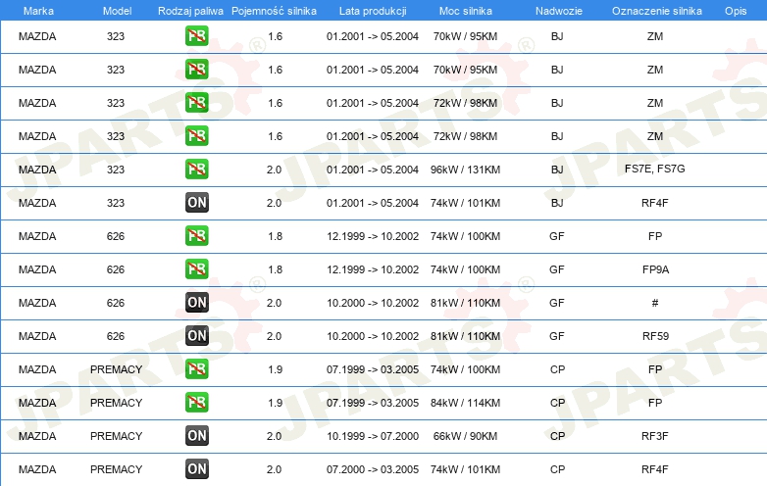Select RF4F engine code in the PREMACY row
Image resolution: width=767 pixels, height=486 pixels.
coord(655,469)
